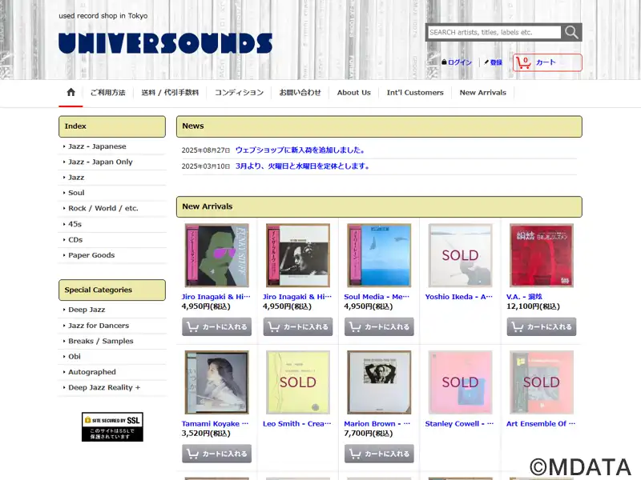Open the Yoshio Ikeda - A… title link
Screen dimensions: 641x480
(458, 297)
